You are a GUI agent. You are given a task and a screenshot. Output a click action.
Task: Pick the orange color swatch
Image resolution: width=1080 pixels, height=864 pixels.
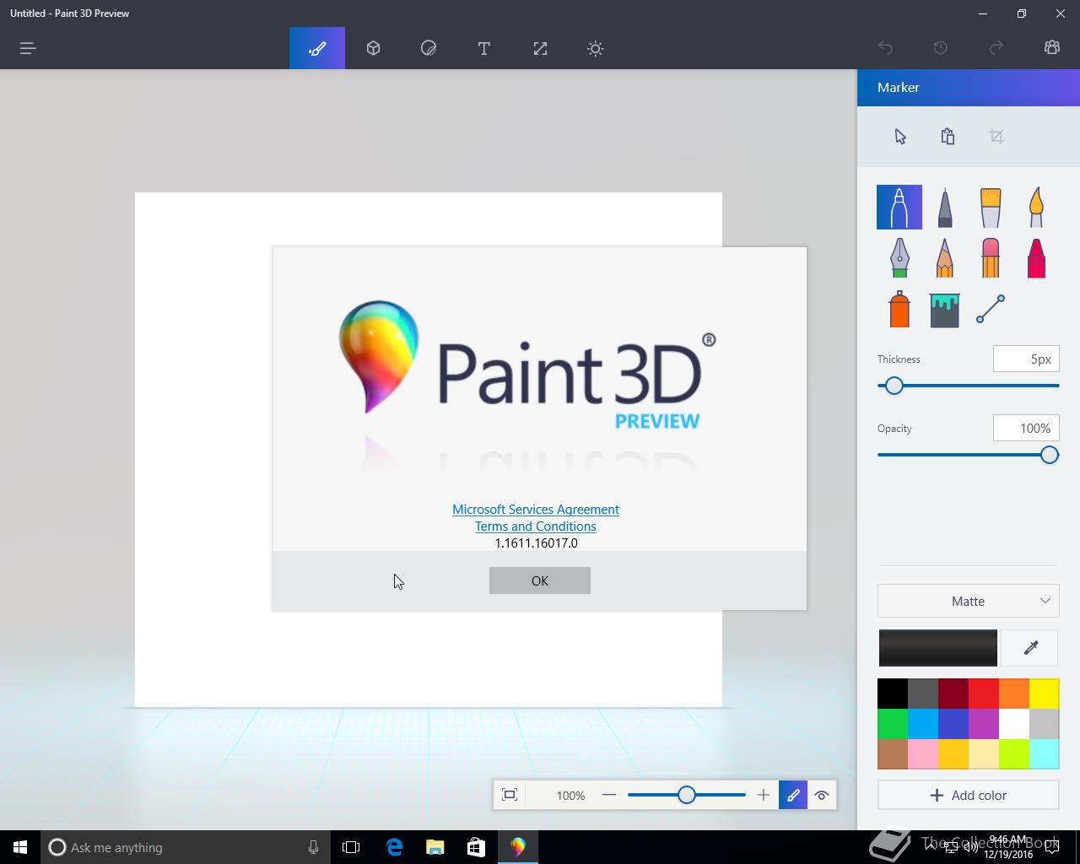pyautogui.click(x=1014, y=694)
